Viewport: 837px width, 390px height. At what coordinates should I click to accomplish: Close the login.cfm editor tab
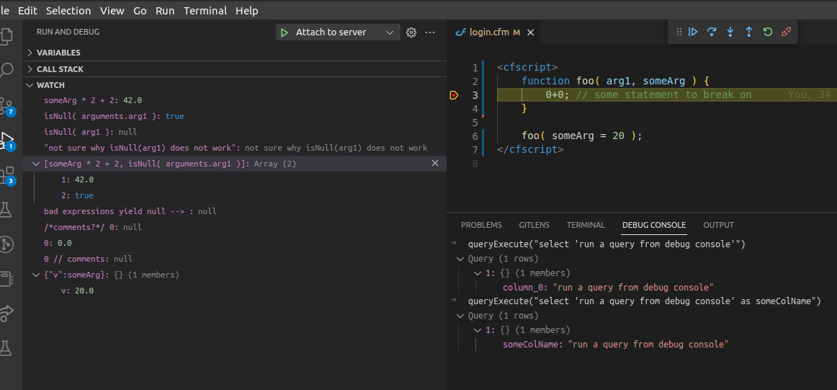[531, 32]
